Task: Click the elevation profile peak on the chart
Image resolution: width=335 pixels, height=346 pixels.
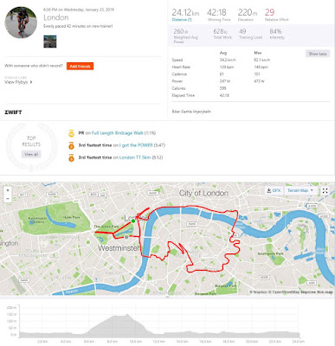Action: pyautogui.click(x=127, y=315)
